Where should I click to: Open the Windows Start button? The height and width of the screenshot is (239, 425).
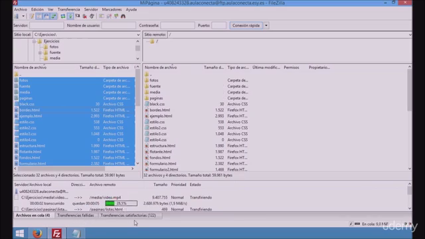tap(19, 233)
